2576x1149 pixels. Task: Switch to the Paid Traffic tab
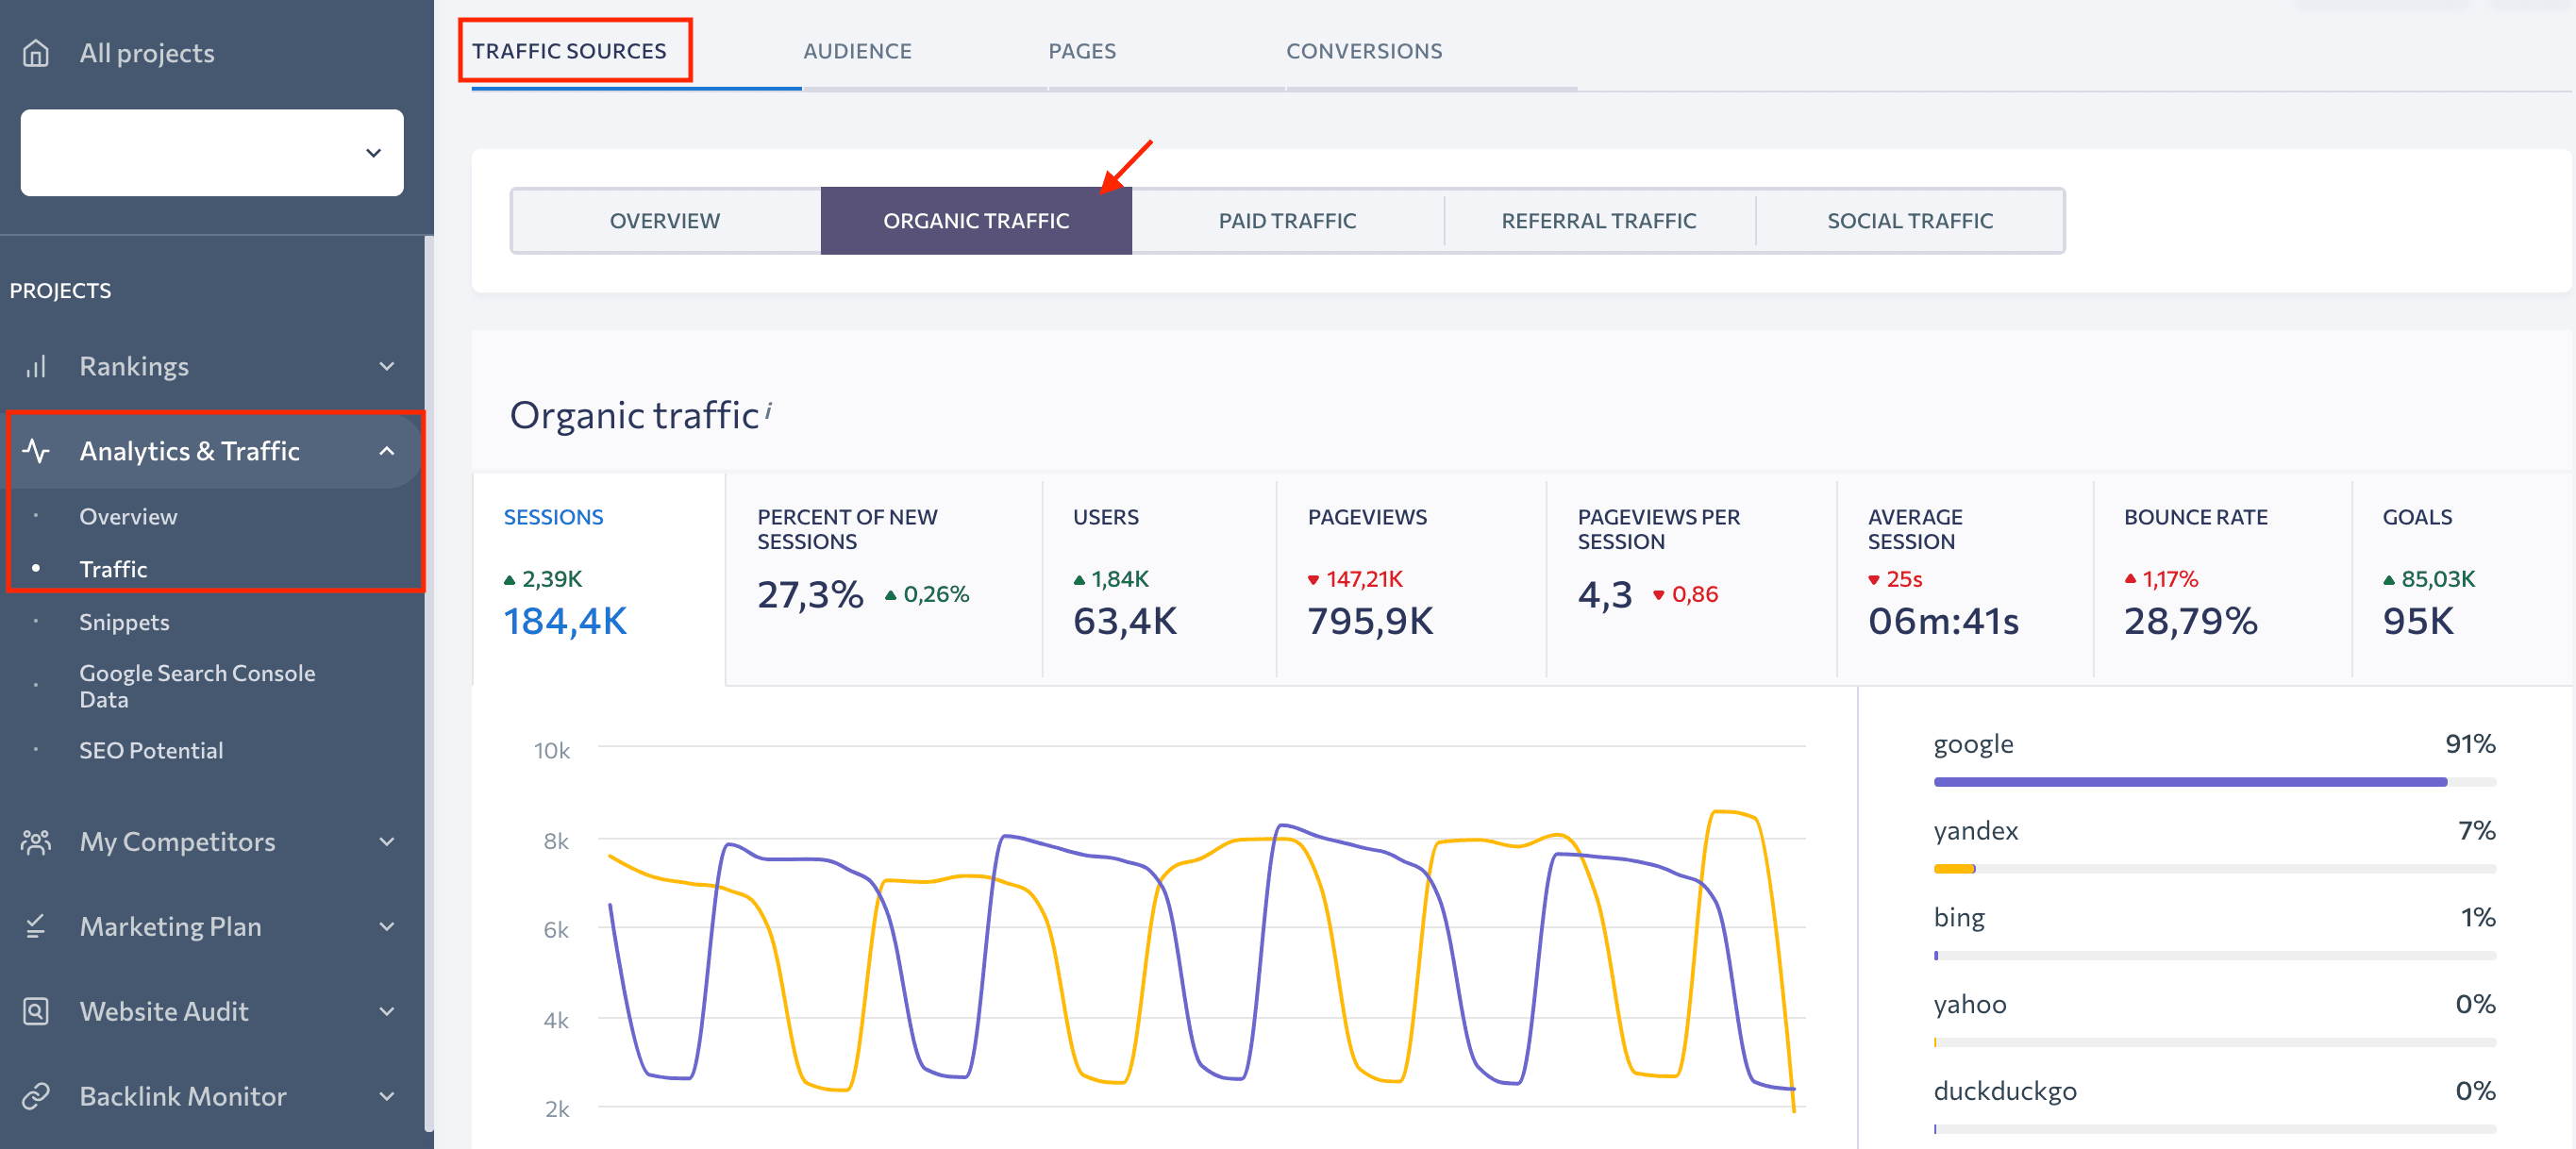(x=1286, y=218)
